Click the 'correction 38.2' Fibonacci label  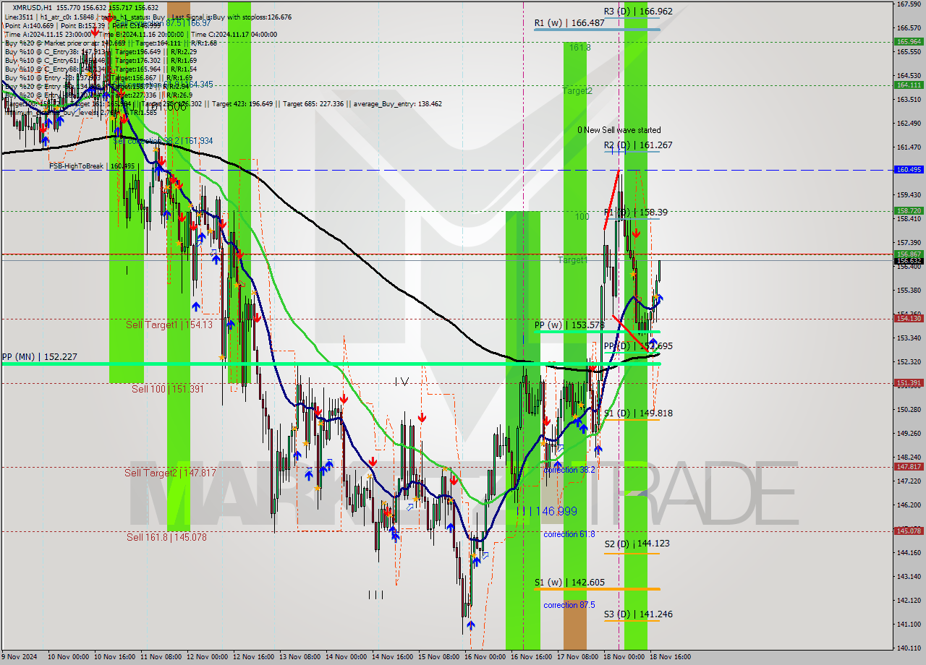[569, 470]
